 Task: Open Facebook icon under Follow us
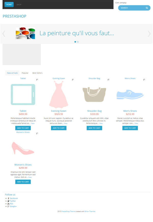tap(8, 199)
